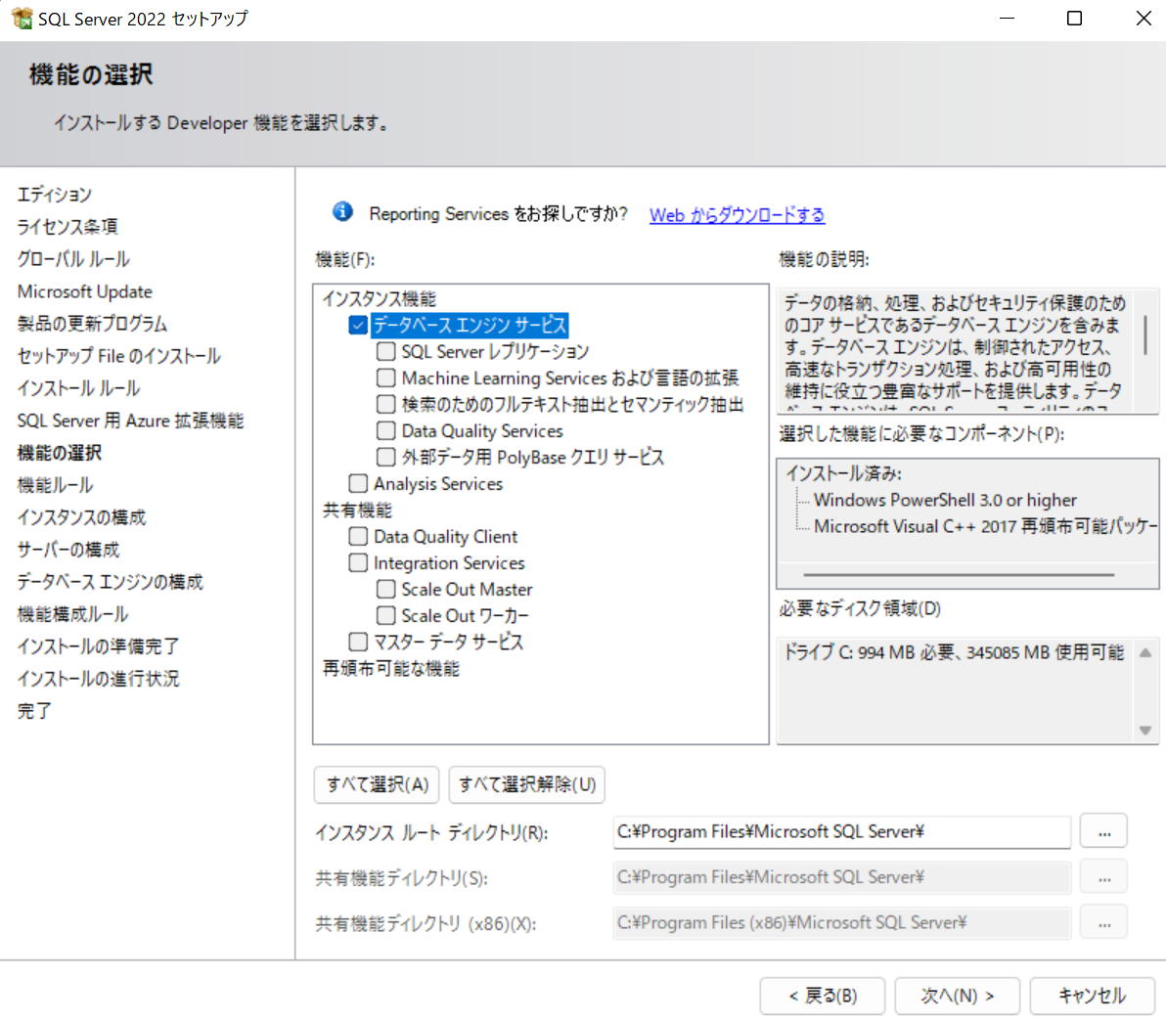
Task: Click the bold 機能の選択 sidebar step
Action: tap(60, 453)
